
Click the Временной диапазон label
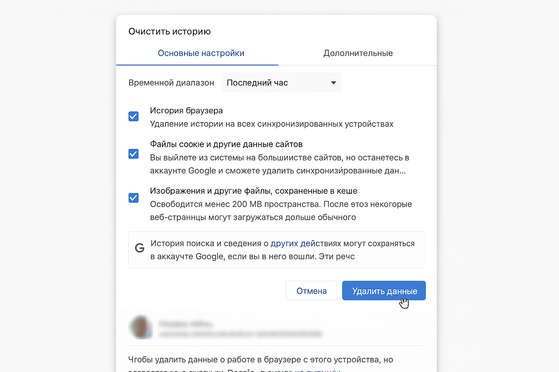click(171, 82)
